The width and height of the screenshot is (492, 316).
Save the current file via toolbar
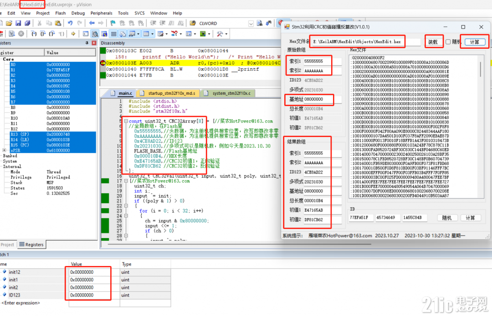(x=18, y=23)
